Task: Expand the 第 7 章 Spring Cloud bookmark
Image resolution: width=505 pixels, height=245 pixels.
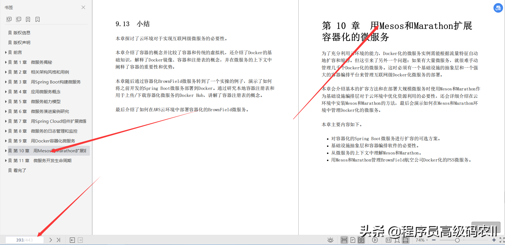Action: point(6,121)
